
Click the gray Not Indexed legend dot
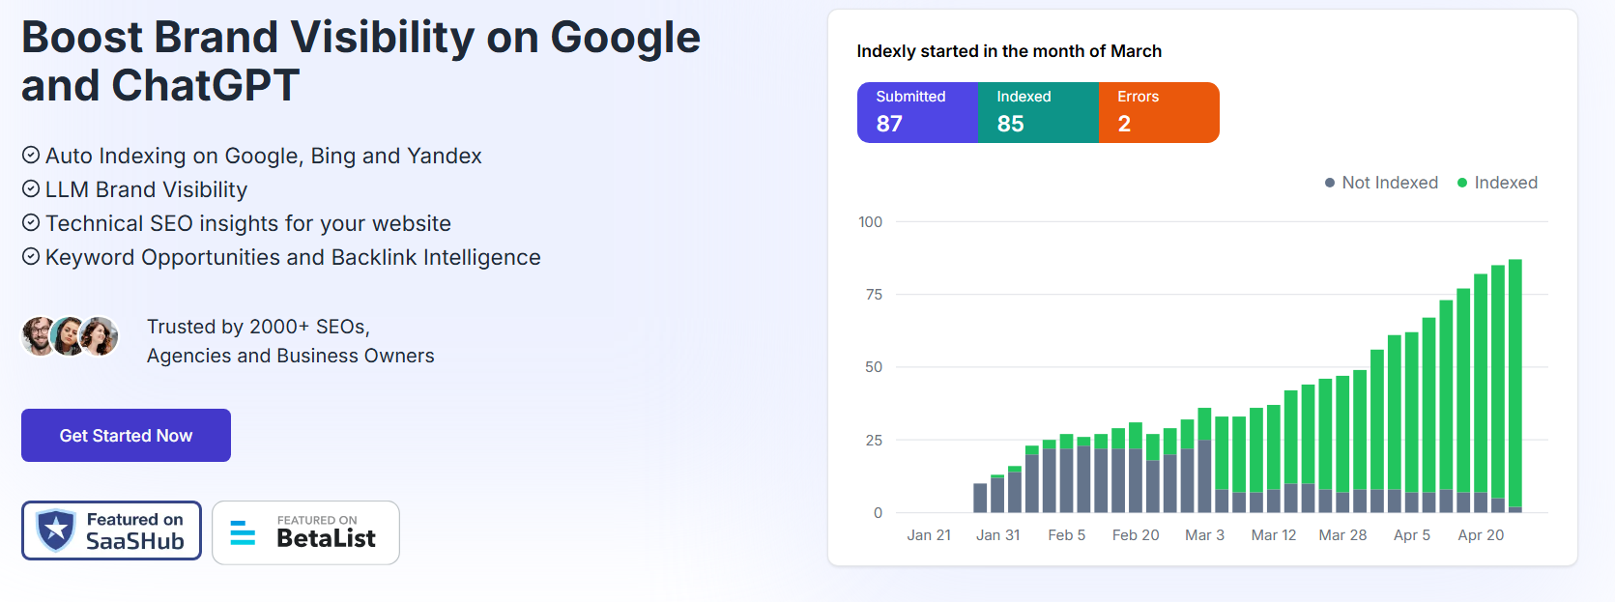click(1330, 183)
